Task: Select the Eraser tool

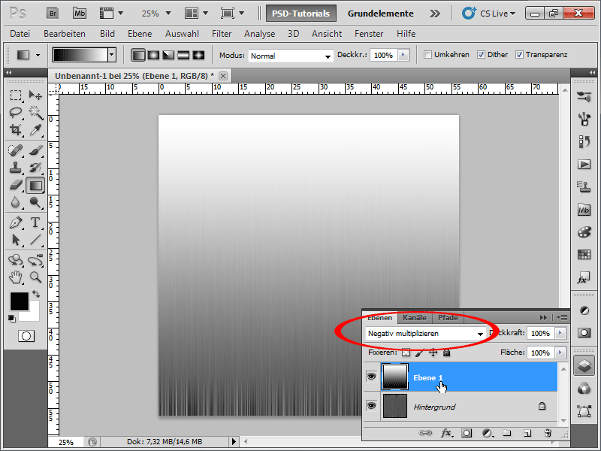Action: click(16, 186)
